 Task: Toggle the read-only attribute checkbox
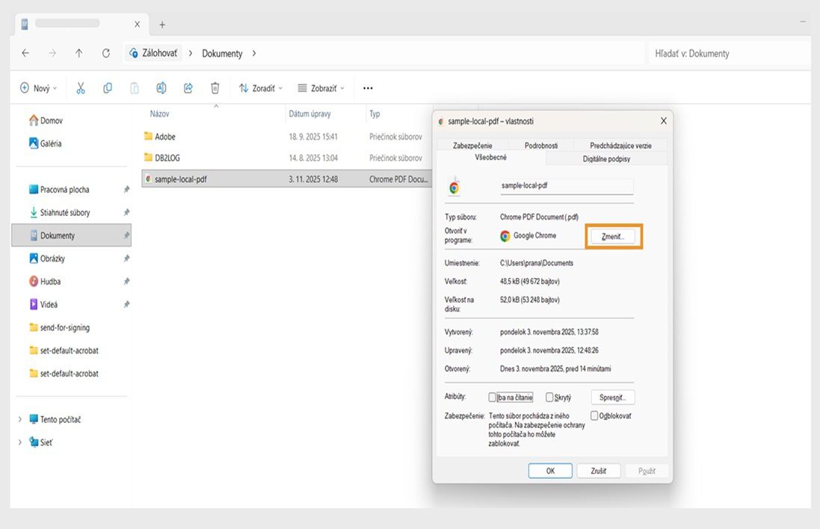(x=492, y=397)
